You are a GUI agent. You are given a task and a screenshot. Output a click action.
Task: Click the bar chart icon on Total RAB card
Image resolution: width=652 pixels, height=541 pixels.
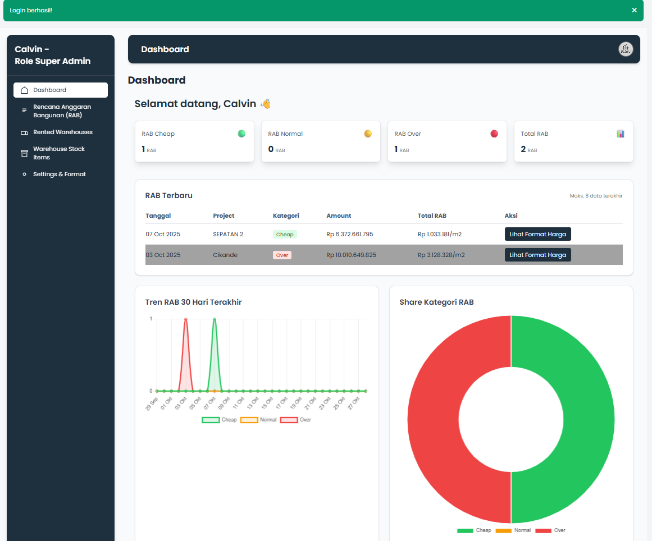tap(620, 134)
